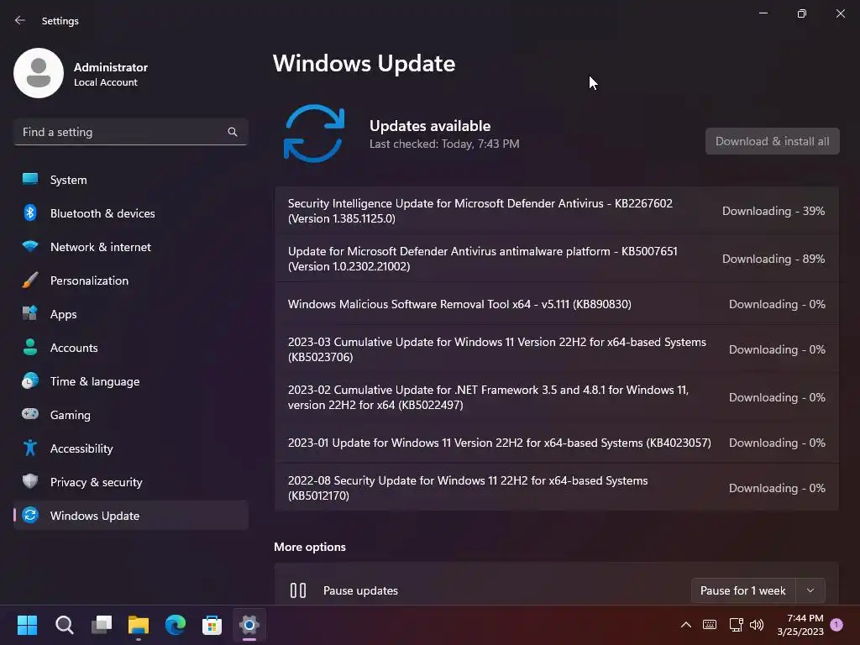This screenshot has width=860, height=645.
Task: Click the Updates available heading
Action: pyautogui.click(x=430, y=126)
